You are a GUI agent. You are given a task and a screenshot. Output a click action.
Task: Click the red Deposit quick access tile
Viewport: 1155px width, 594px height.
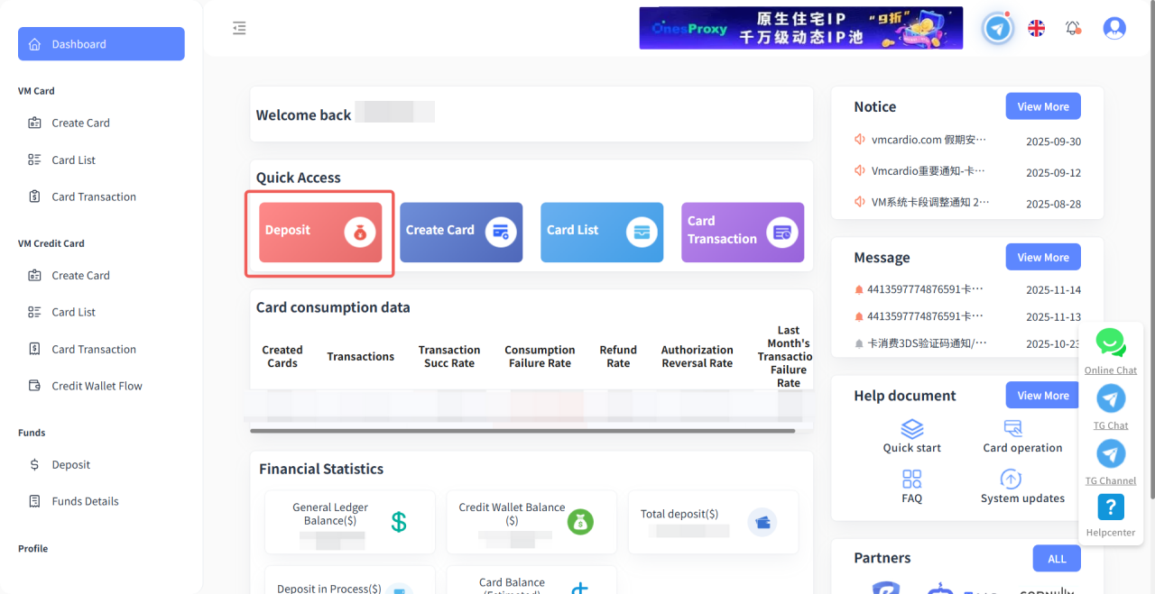(320, 233)
